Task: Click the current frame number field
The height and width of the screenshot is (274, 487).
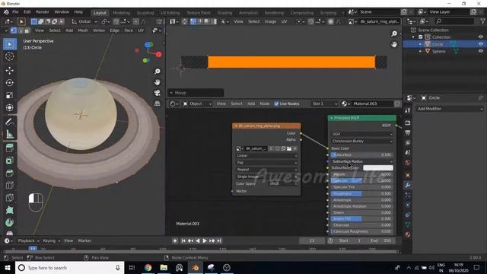Action: (x=312, y=241)
